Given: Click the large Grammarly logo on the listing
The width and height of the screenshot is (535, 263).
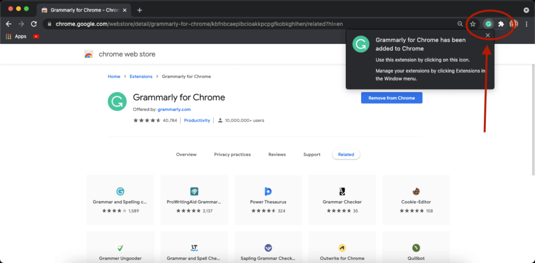Looking at the screenshot, I should point(118,102).
